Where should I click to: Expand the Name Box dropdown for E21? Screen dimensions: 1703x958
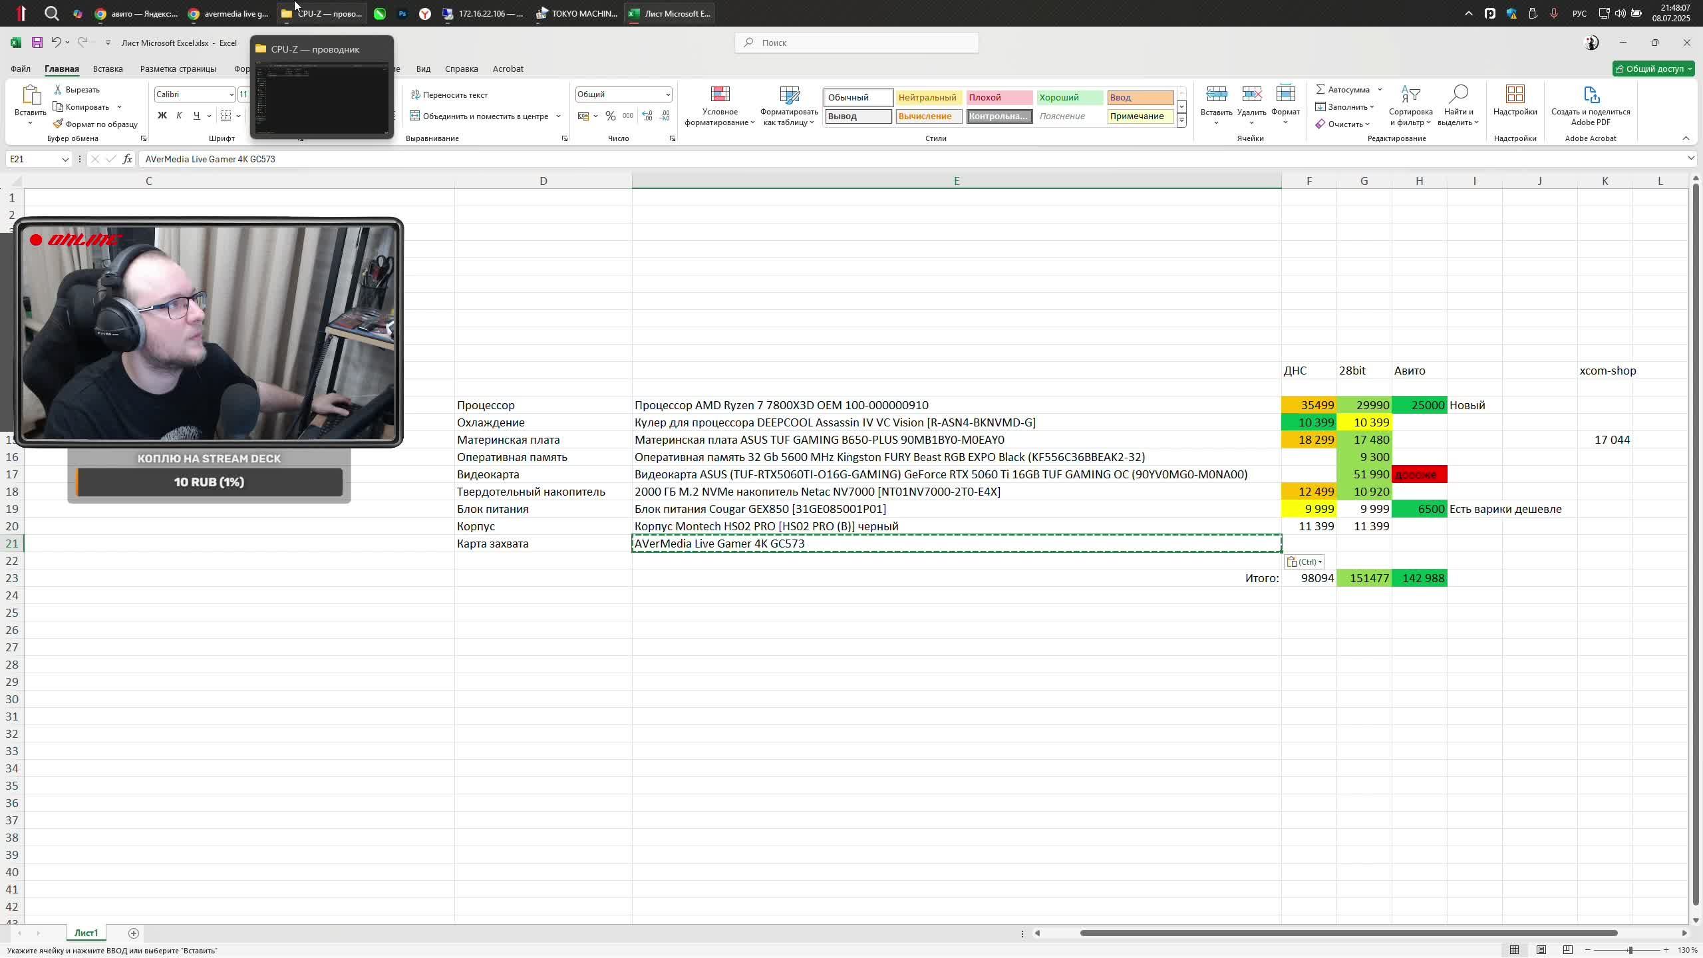click(x=65, y=160)
